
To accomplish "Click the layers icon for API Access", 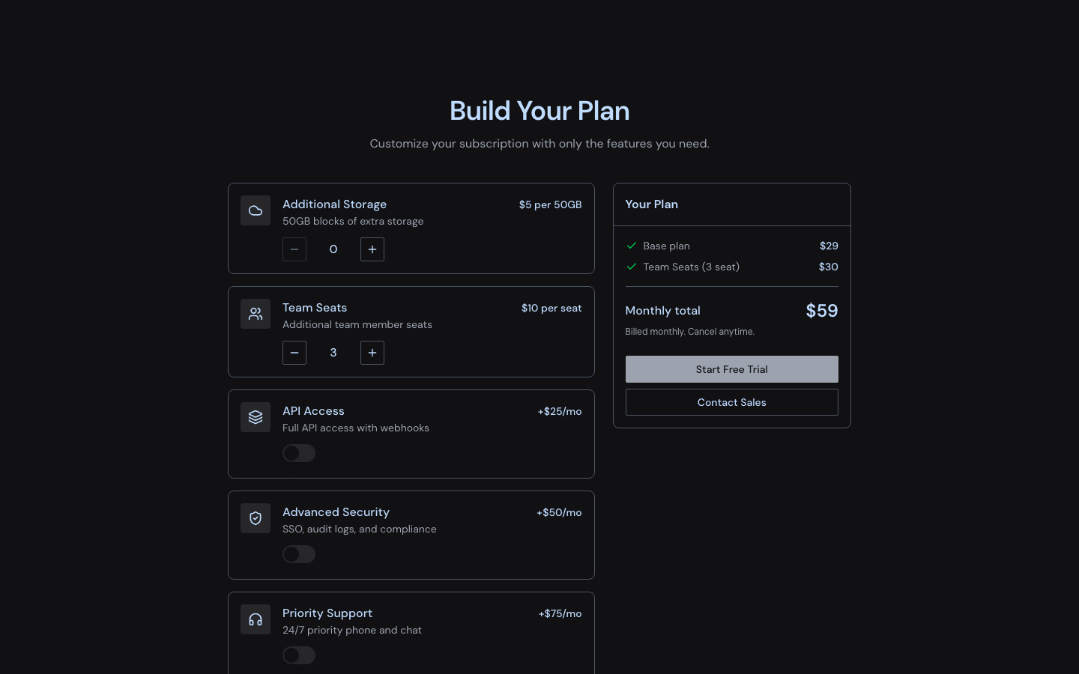I will point(256,417).
